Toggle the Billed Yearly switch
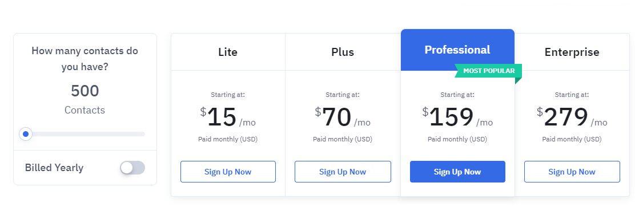The width and height of the screenshot is (643, 223). tap(132, 168)
